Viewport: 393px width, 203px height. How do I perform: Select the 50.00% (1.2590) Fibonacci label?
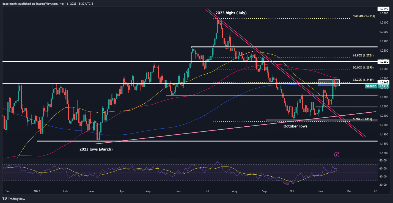click(x=364, y=67)
